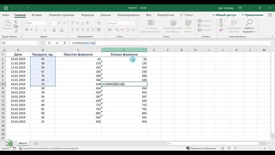Click the Borders icon in Font group
The height and width of the screenshot is (155, 275).
pyautogui.click(x=45, y=30)
